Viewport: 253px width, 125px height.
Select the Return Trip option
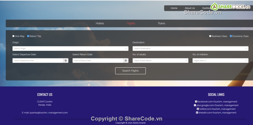point(28,36)
